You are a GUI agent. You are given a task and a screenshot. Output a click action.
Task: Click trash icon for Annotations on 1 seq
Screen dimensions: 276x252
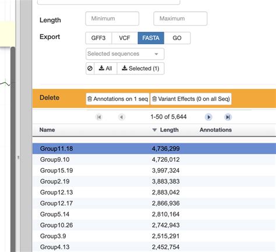click(90, 99)
